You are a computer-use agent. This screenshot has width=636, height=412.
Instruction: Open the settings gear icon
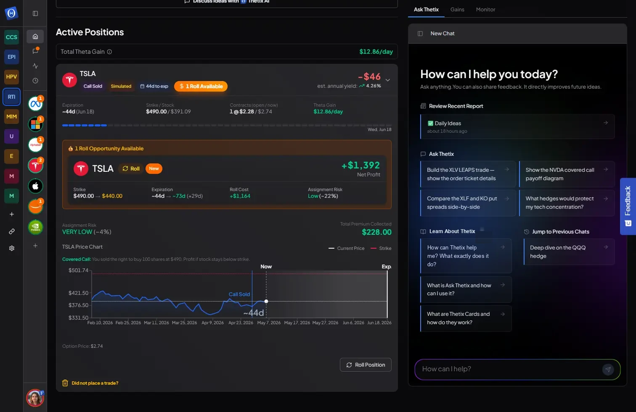[x=12, y=248]
